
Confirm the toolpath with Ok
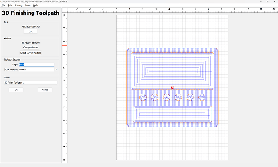tap(16, 90)
